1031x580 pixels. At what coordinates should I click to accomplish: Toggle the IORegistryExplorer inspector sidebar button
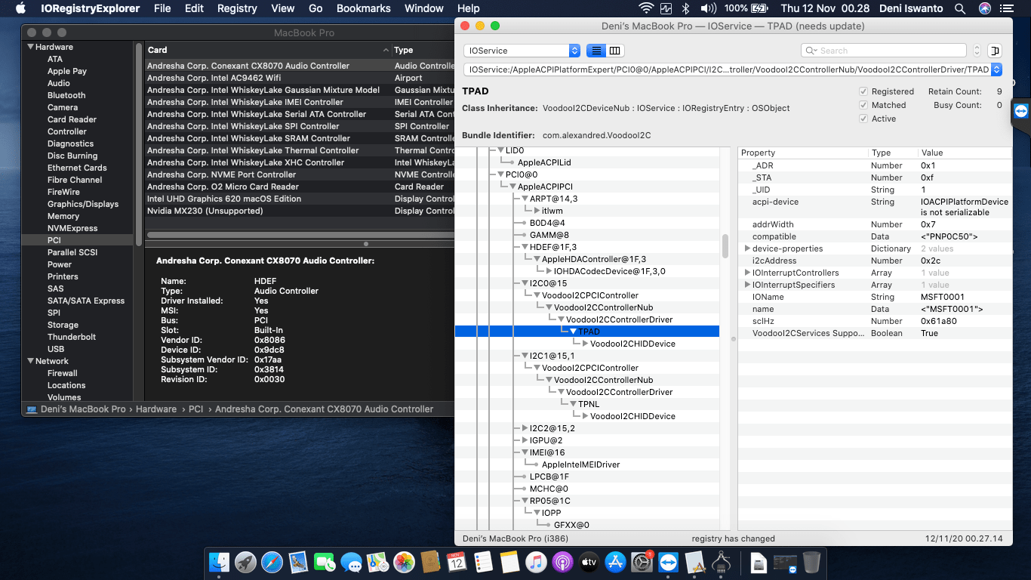994,51
